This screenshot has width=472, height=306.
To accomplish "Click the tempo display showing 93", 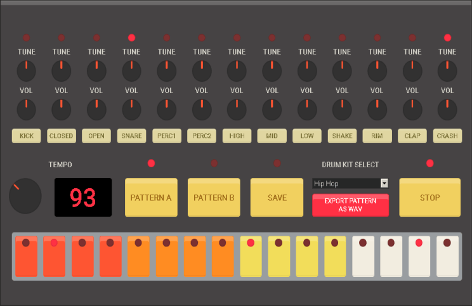I will [83, 197].
